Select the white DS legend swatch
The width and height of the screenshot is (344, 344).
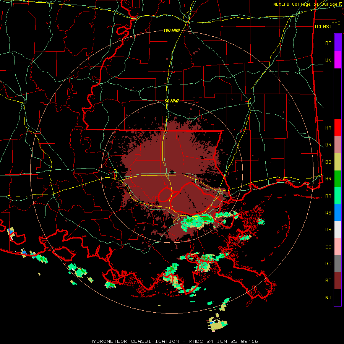tap(338, 229)
